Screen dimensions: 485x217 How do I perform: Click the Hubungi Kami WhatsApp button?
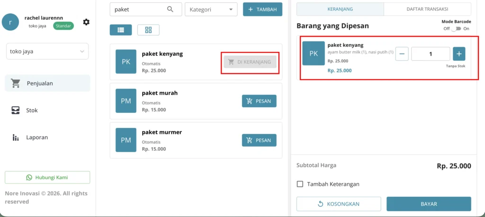(47, 177)
